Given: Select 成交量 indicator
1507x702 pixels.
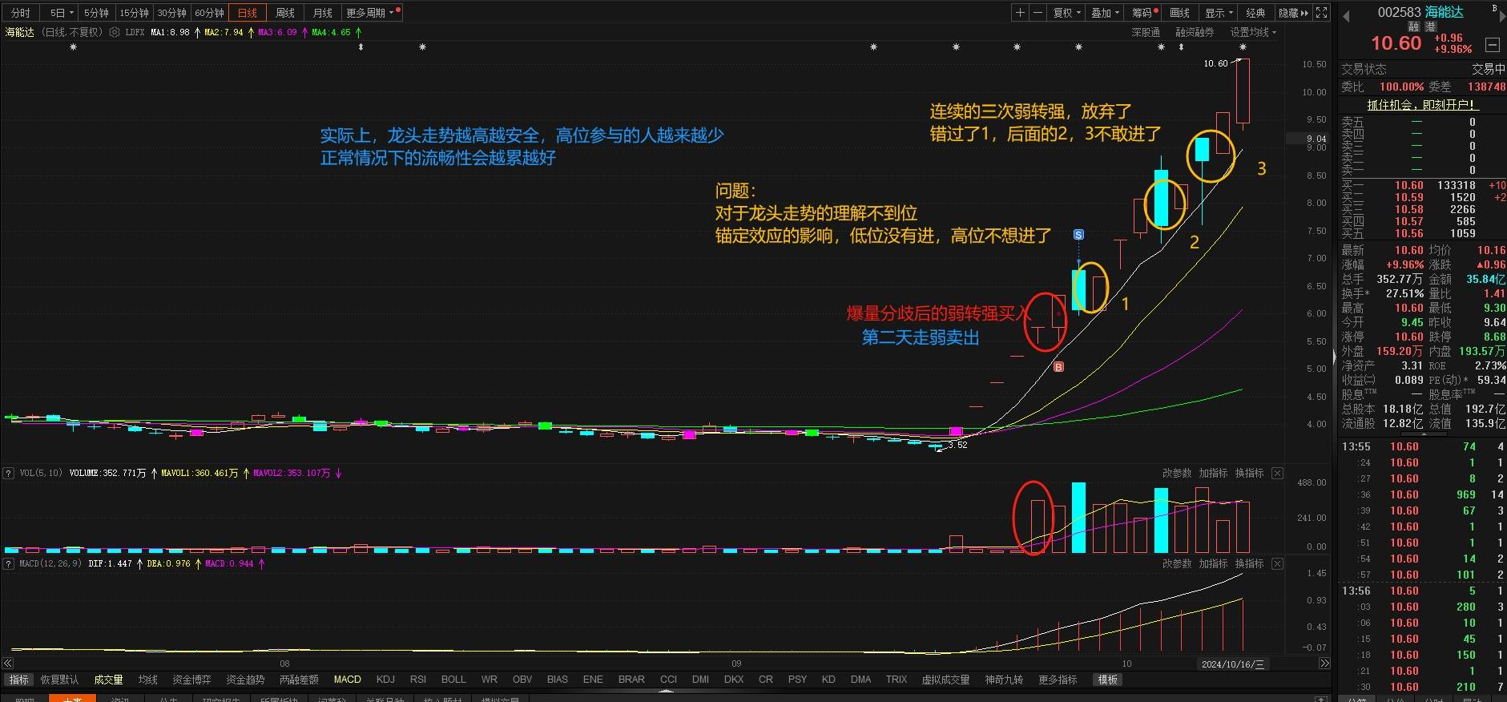Looking at the screenshot, I should click(x=108, y=680).
